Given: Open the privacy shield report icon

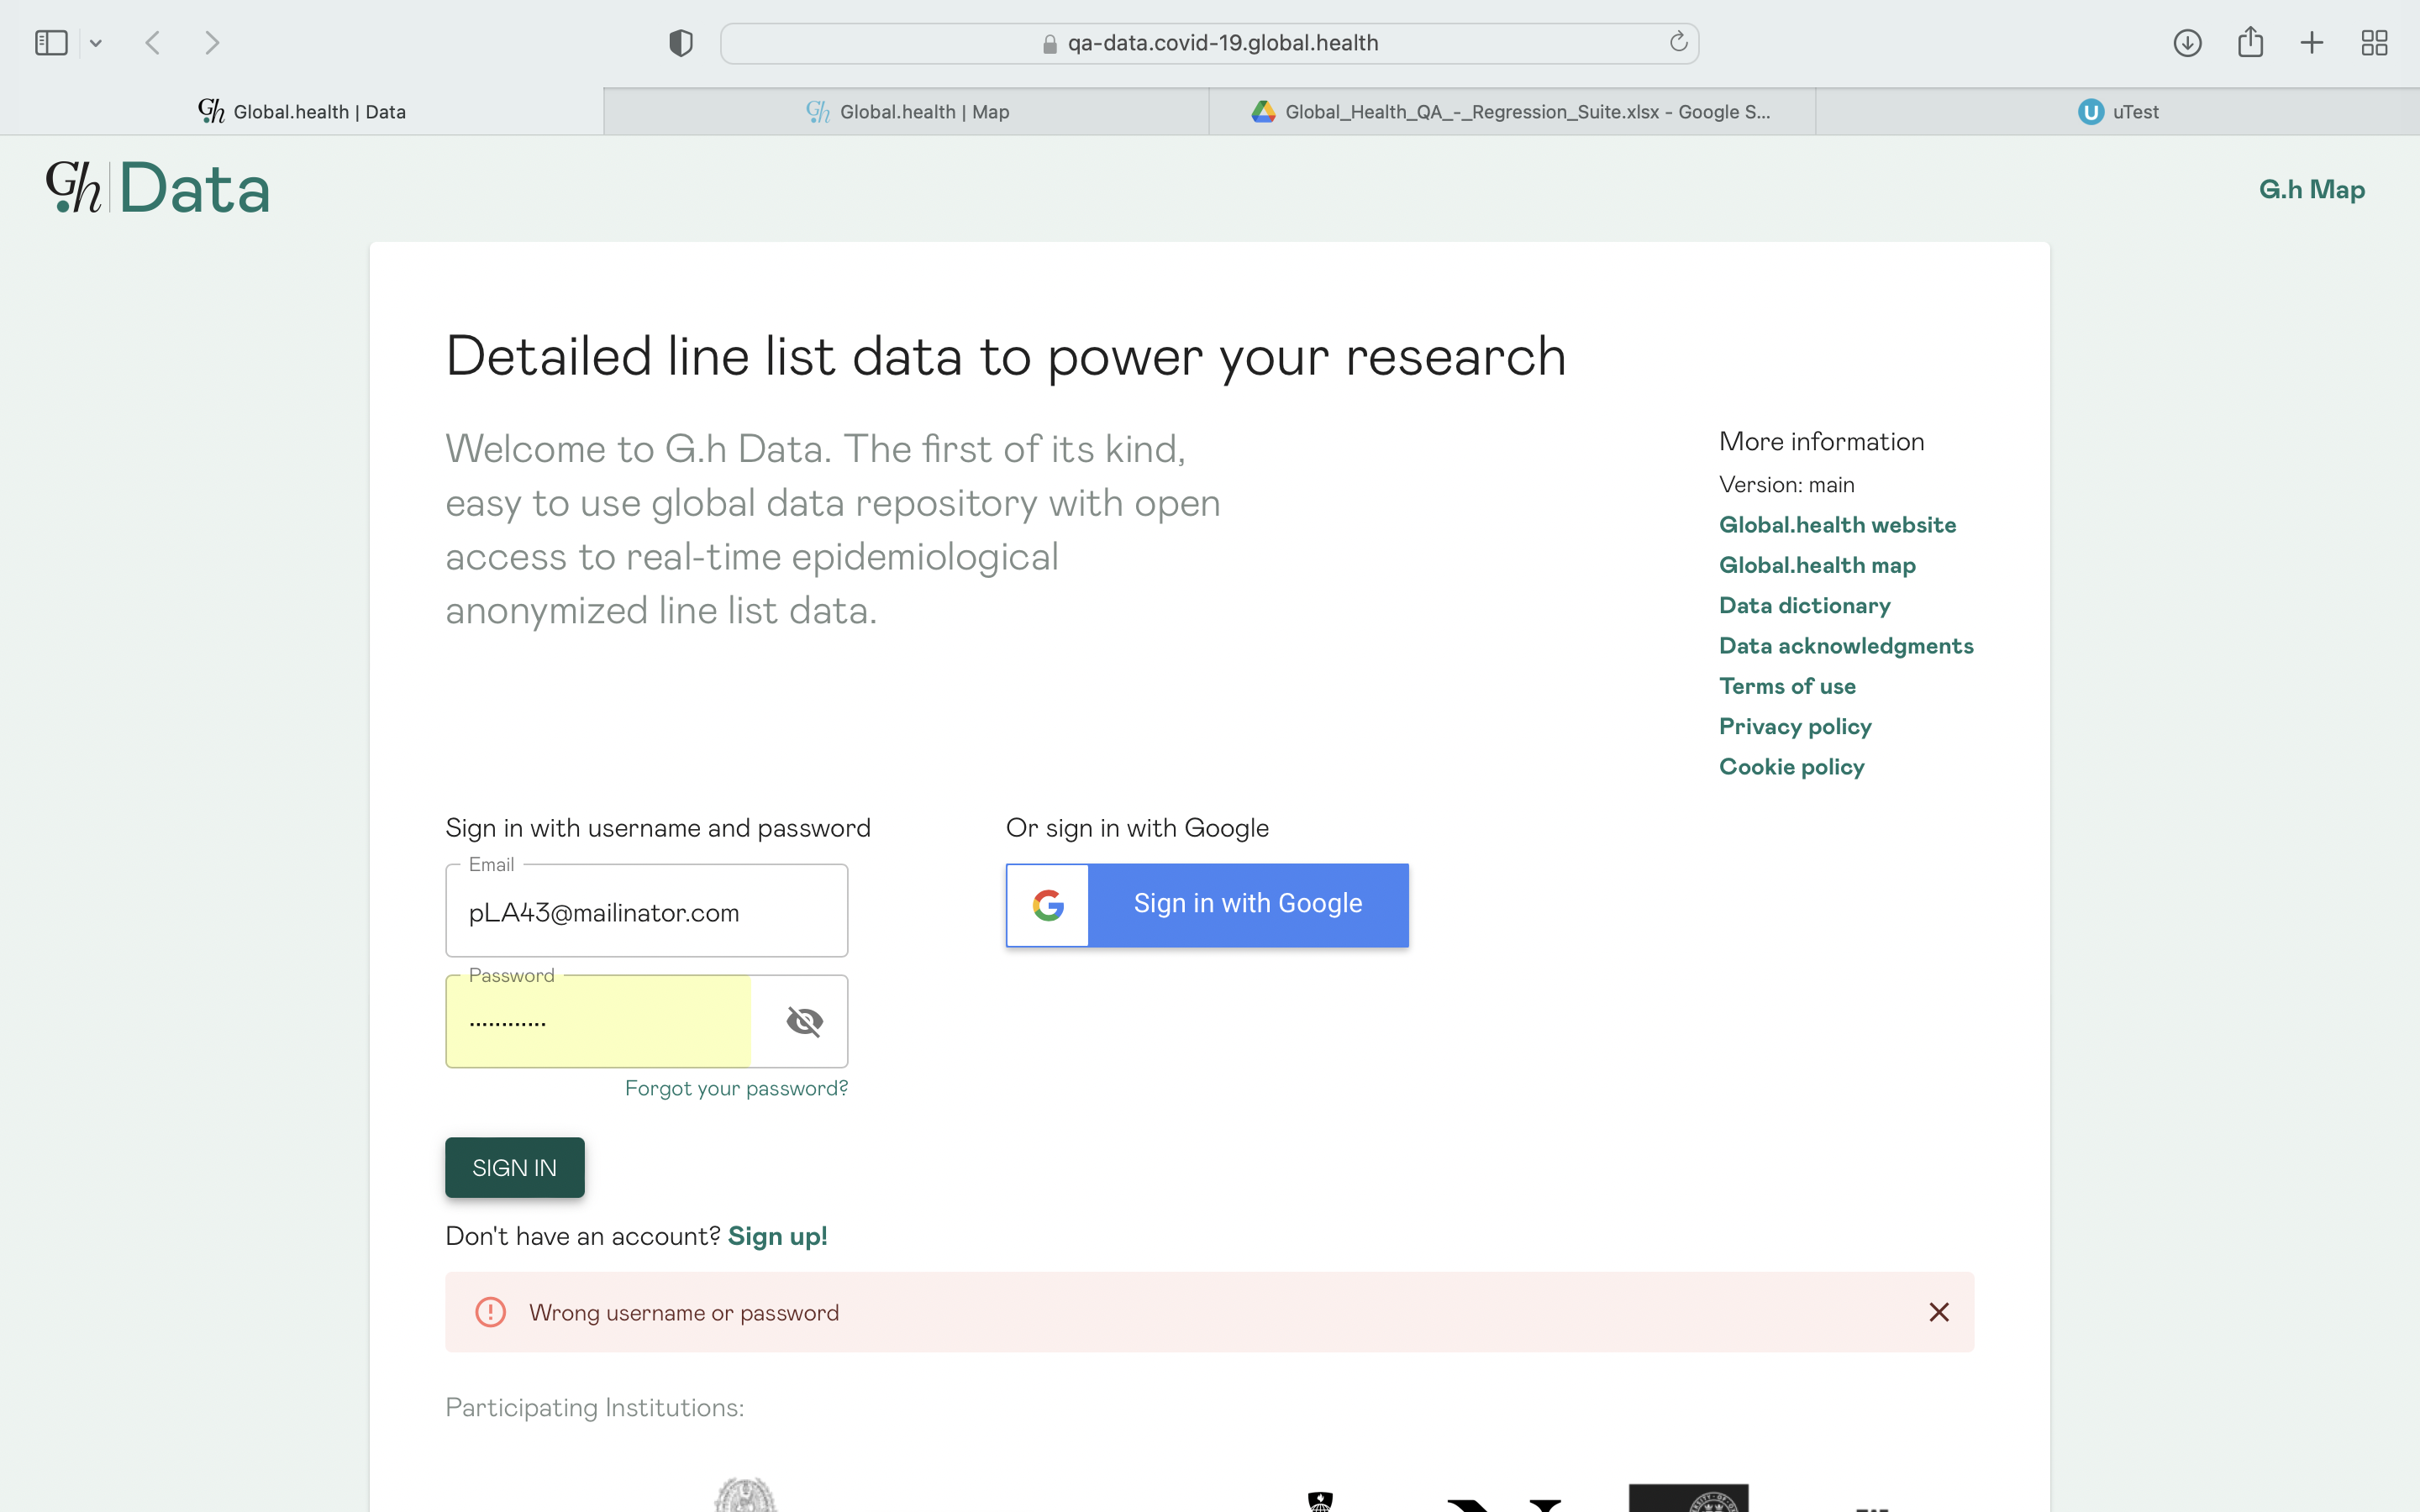Looking at the screenshot, I should [x=681, y=43].
